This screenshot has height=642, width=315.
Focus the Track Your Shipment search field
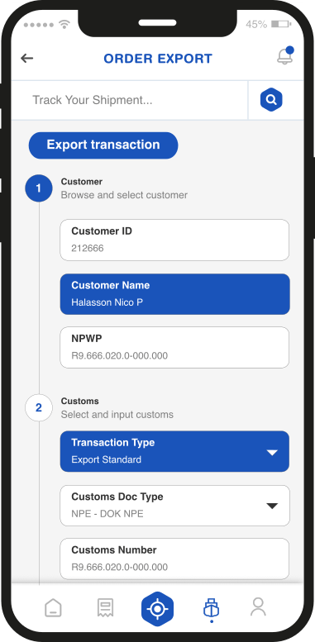pos(130,100)
